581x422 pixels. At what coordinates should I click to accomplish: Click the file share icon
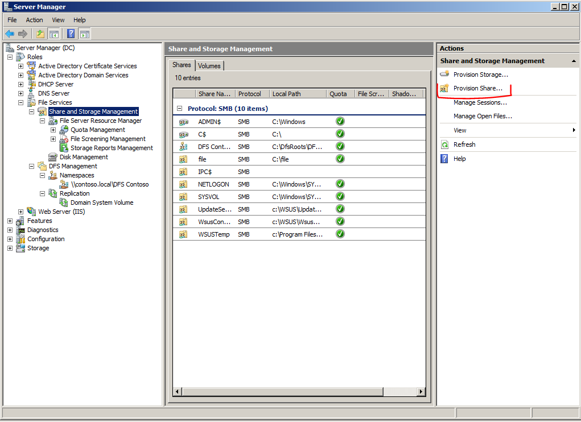[x=183, y=159]
